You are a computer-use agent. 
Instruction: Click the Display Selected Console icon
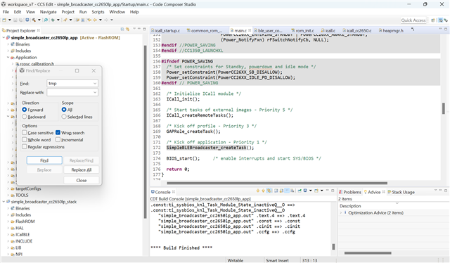coord(305,191)
